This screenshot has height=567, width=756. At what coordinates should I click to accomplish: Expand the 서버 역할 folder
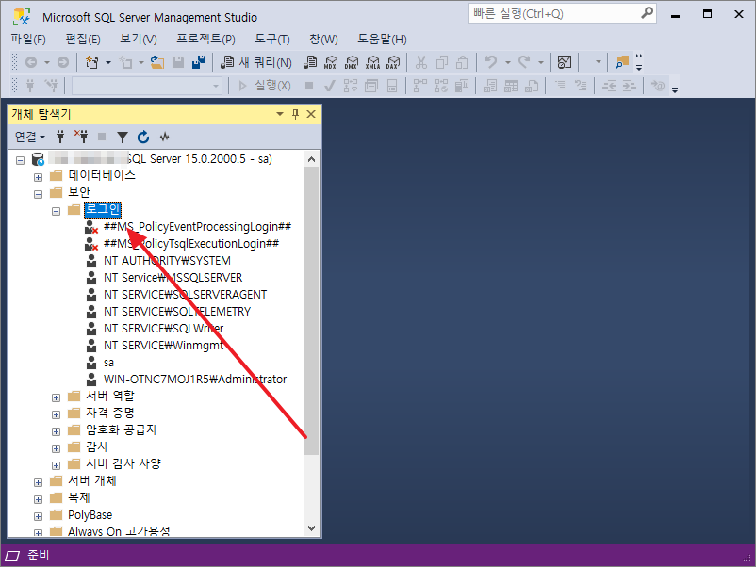56,397
